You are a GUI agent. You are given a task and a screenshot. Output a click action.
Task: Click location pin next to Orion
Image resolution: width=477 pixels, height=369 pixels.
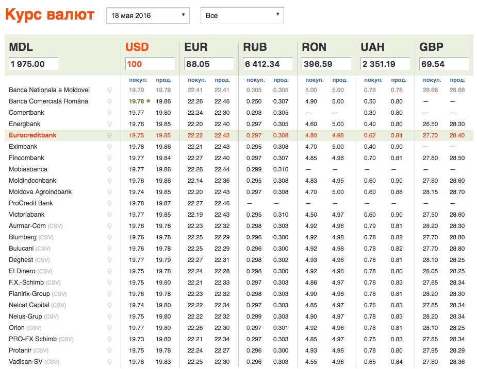point(109,328)
